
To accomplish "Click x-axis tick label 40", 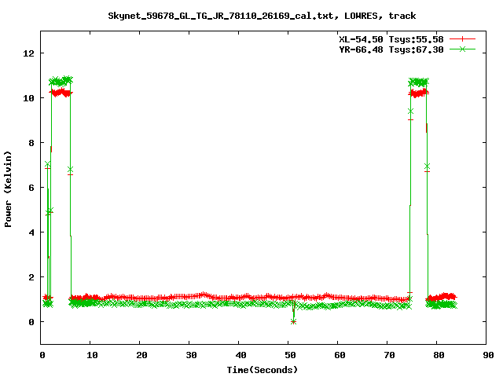I will tap(240, 355).
